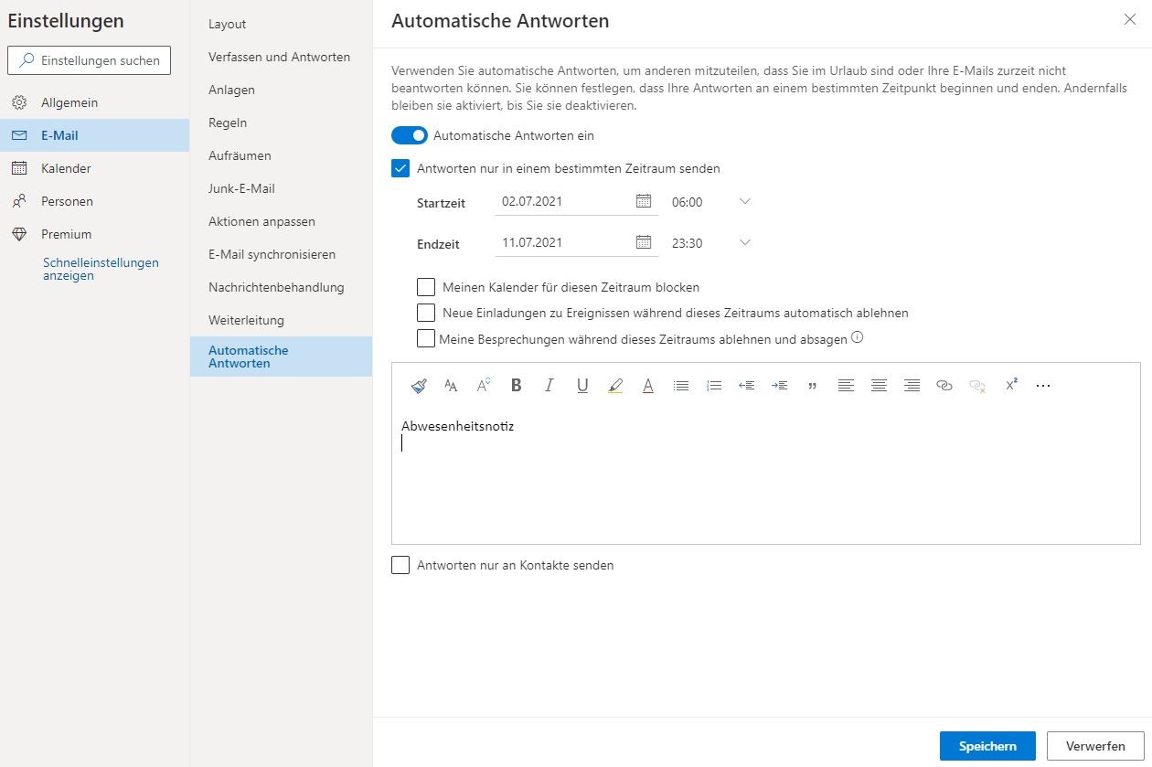
Task: Uncheck Antworten nur in einem bestimmten Zeitraum senden
Action: [400, 168]
